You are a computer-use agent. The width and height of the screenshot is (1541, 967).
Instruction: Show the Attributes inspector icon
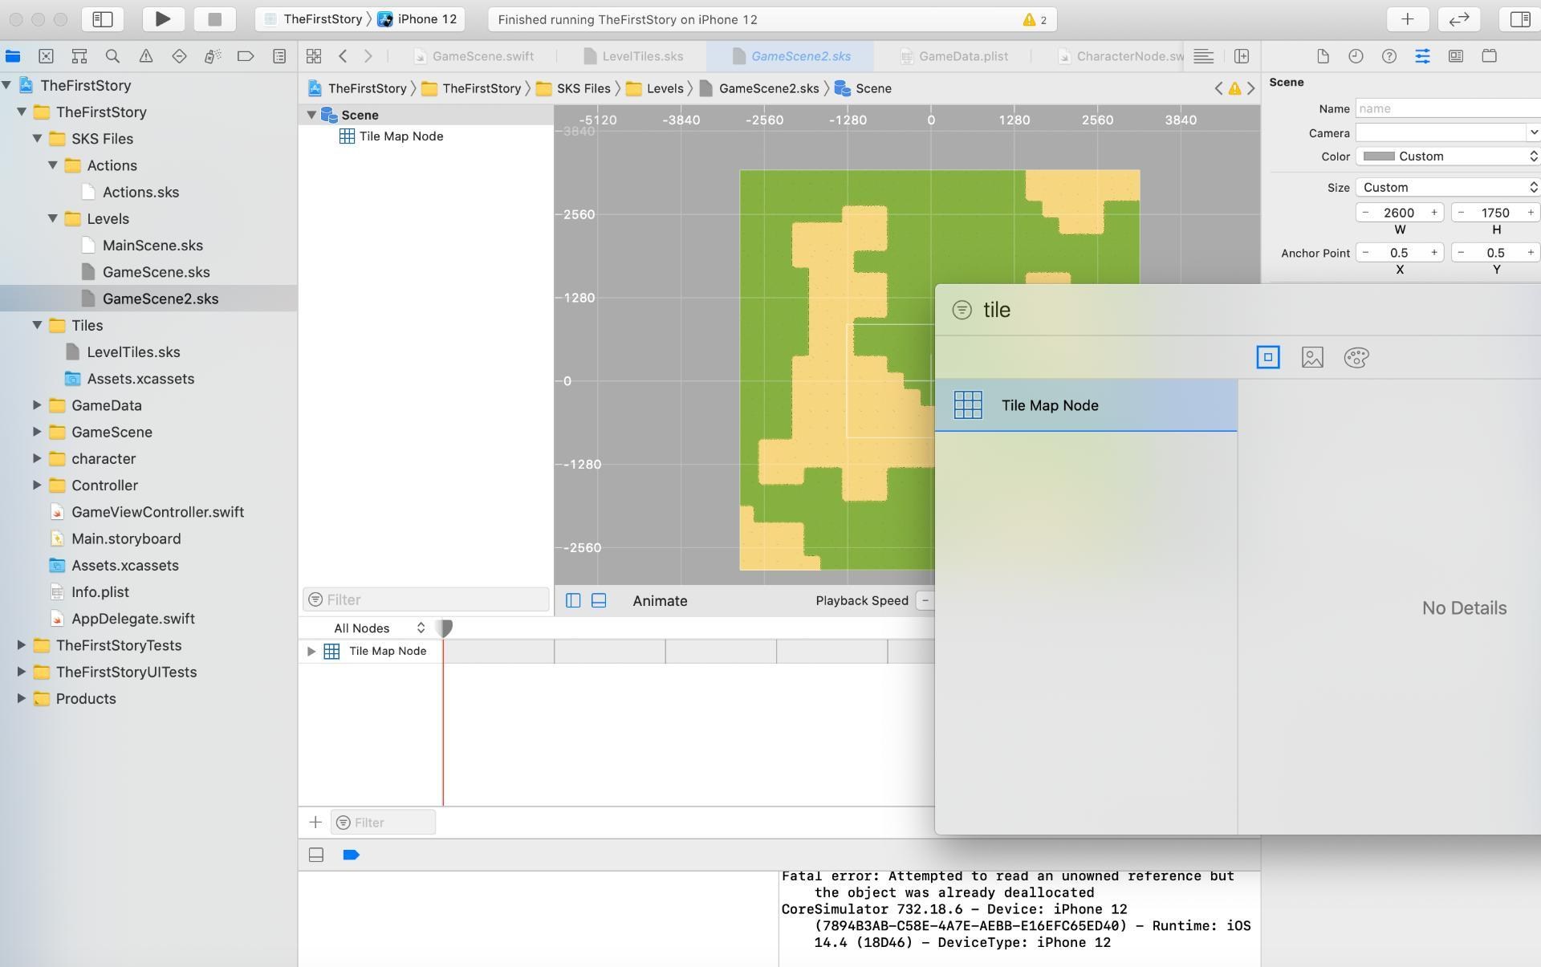[x=1422, y=56]
